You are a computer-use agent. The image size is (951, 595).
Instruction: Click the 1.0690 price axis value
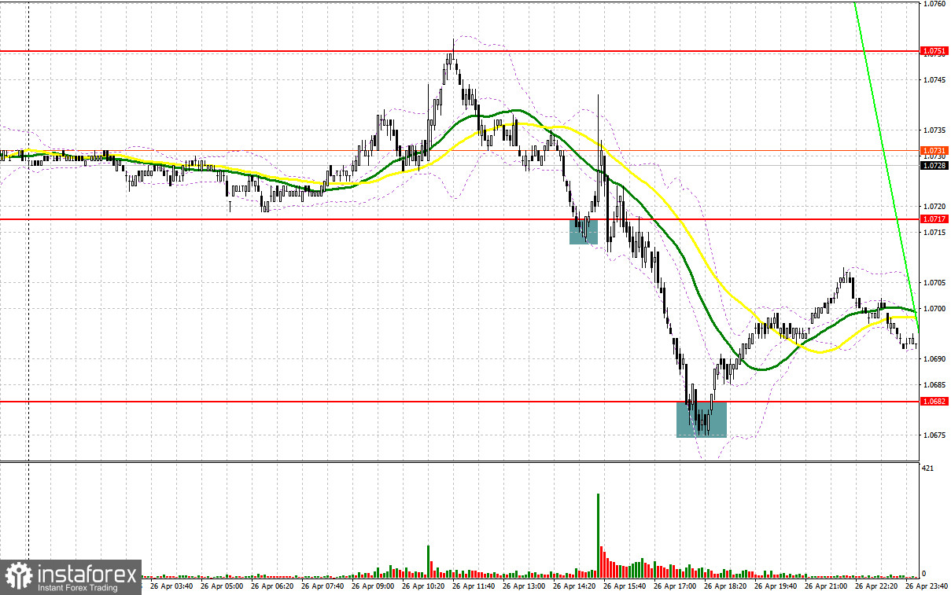click(x=934, y=358)
